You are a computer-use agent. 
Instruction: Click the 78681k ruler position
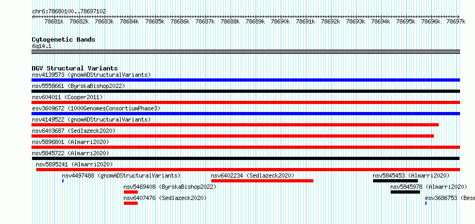(x=54, y=21)
